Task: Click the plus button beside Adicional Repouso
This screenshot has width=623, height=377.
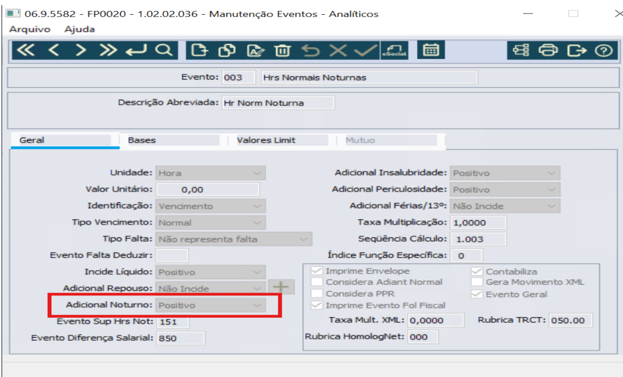Action: [281, 286]
